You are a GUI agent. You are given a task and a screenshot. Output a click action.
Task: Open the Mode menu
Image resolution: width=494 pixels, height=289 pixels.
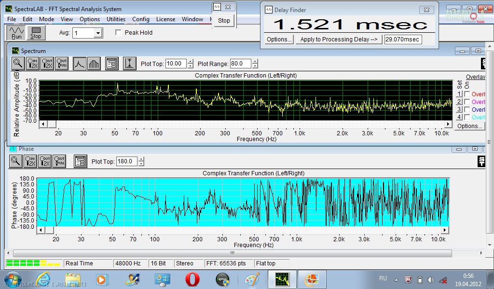tap(47, 19)
